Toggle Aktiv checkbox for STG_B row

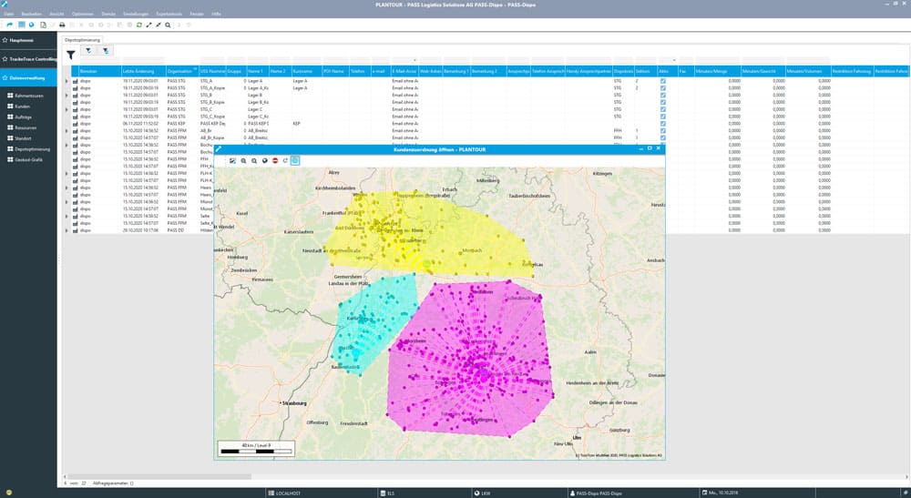[x=663, y=96]
